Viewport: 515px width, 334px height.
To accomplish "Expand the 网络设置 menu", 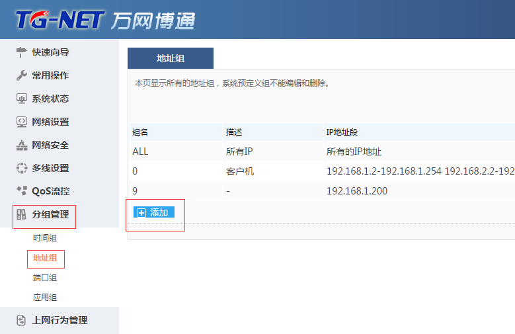I will [x=50, y=122].
